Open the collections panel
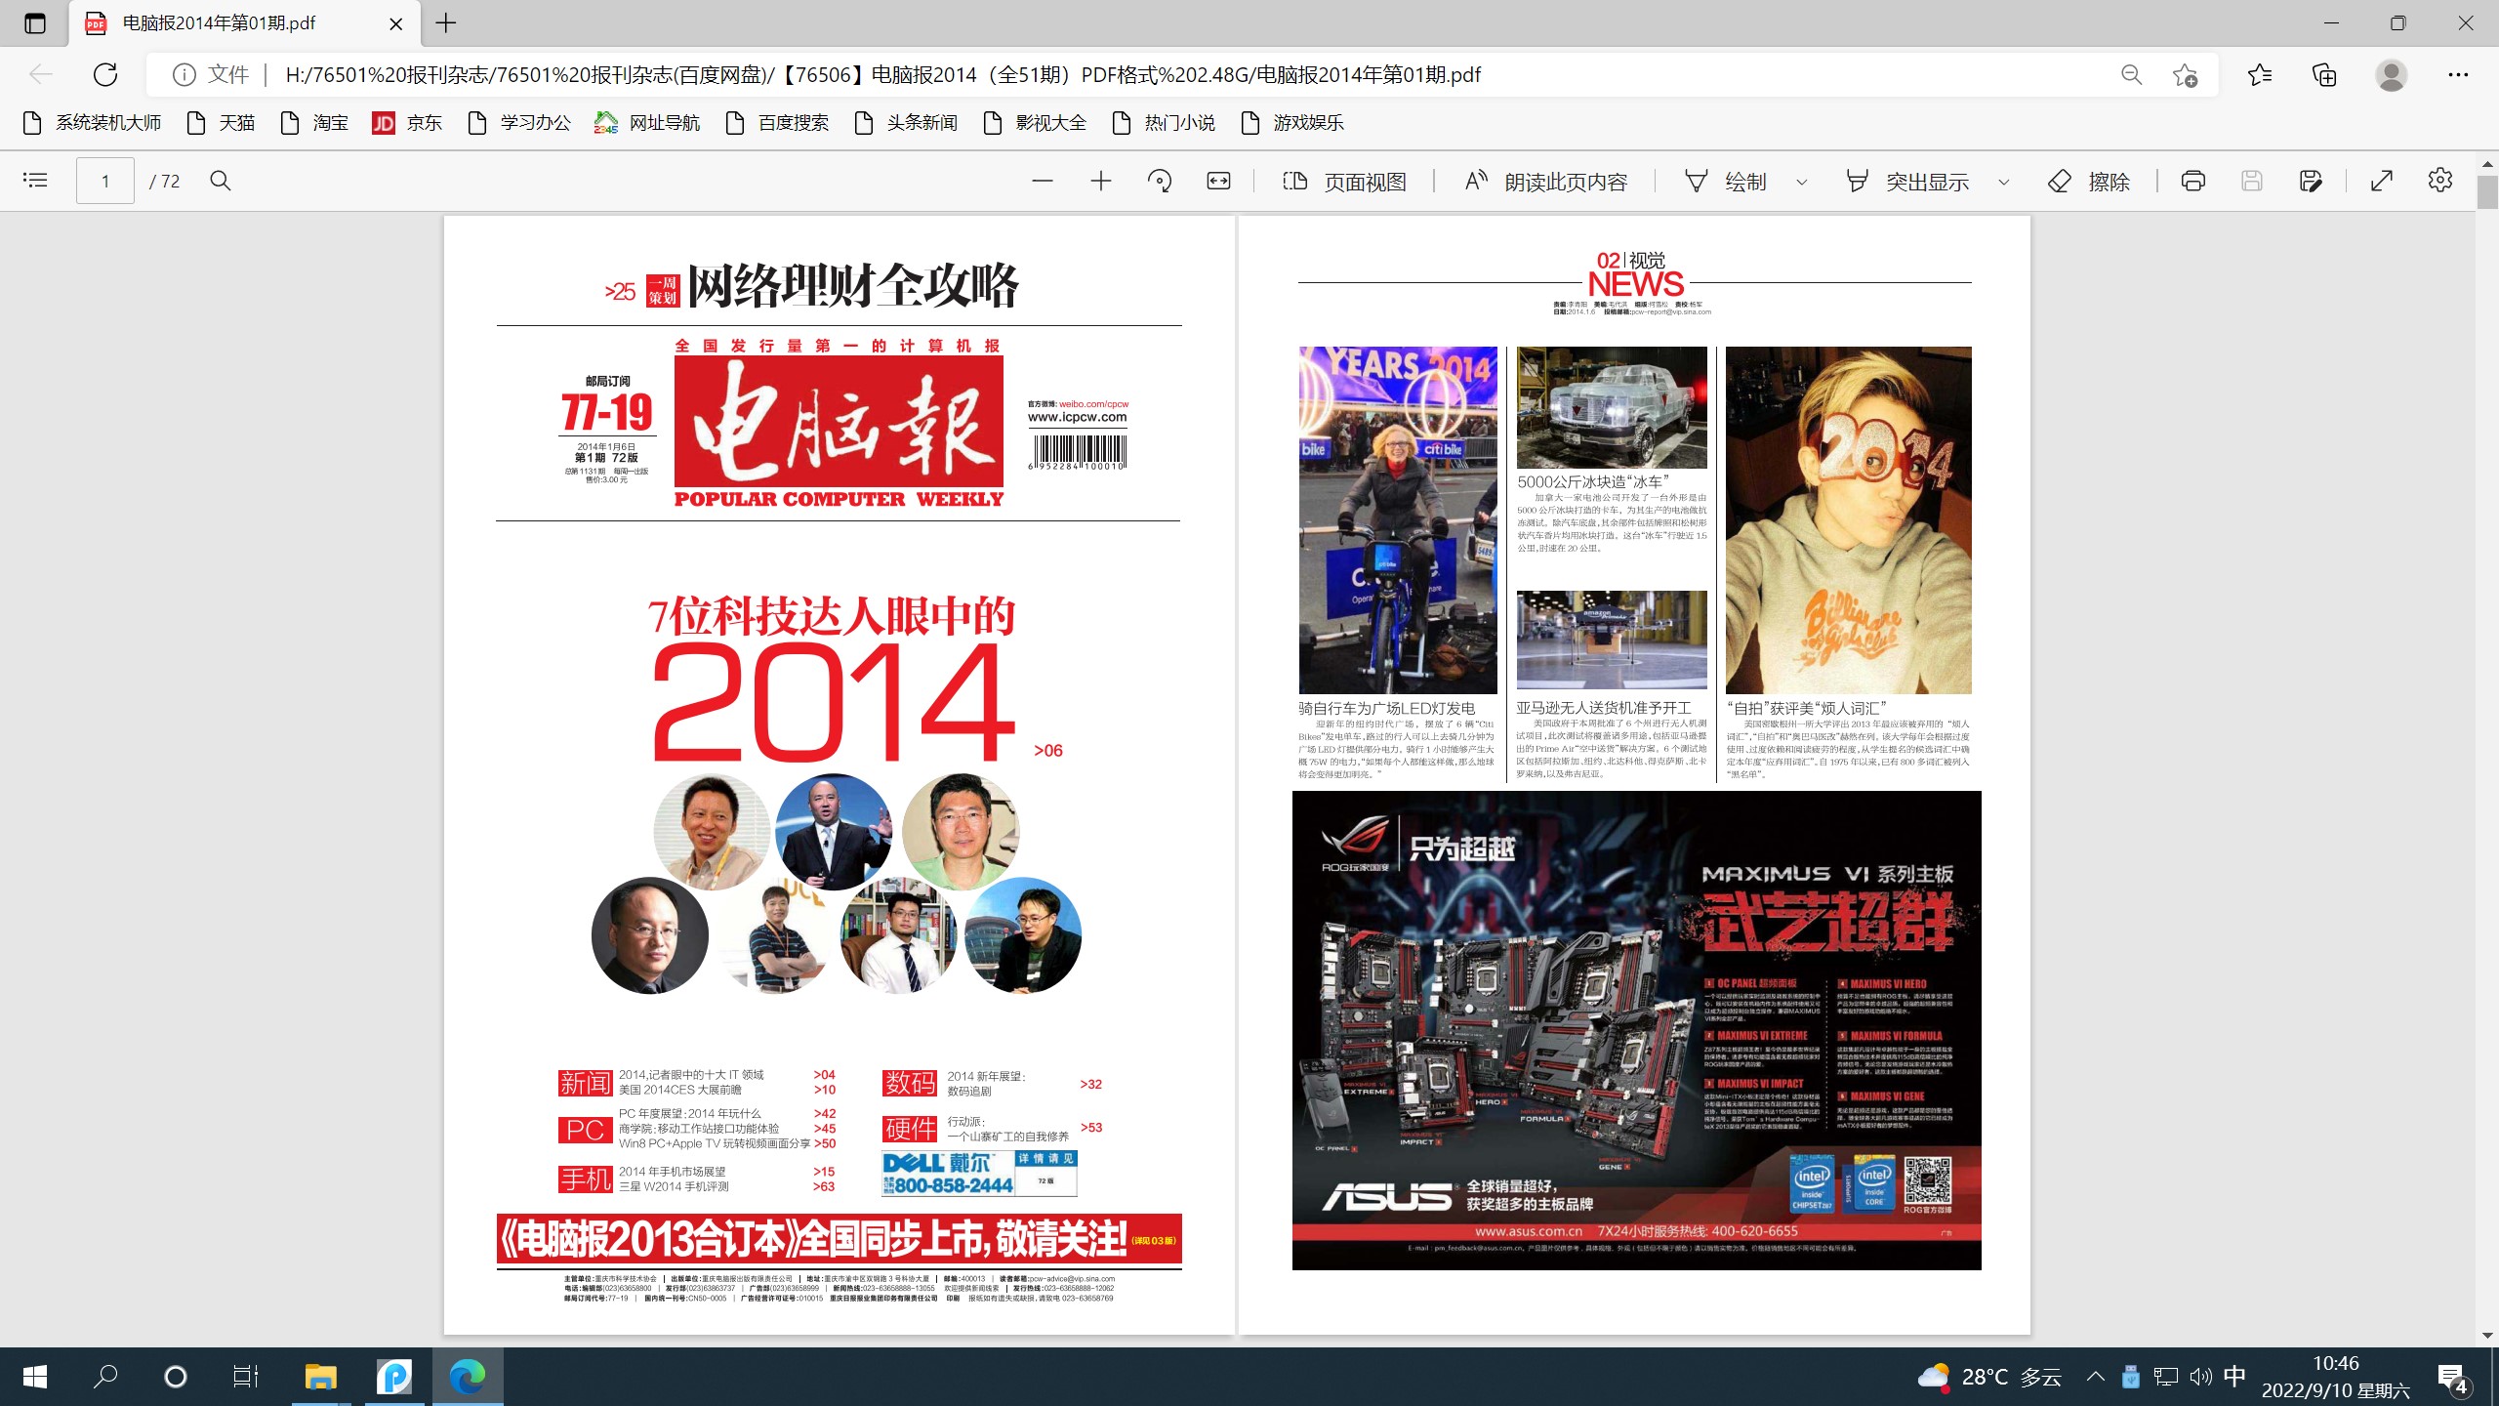 click(2325, 75)
